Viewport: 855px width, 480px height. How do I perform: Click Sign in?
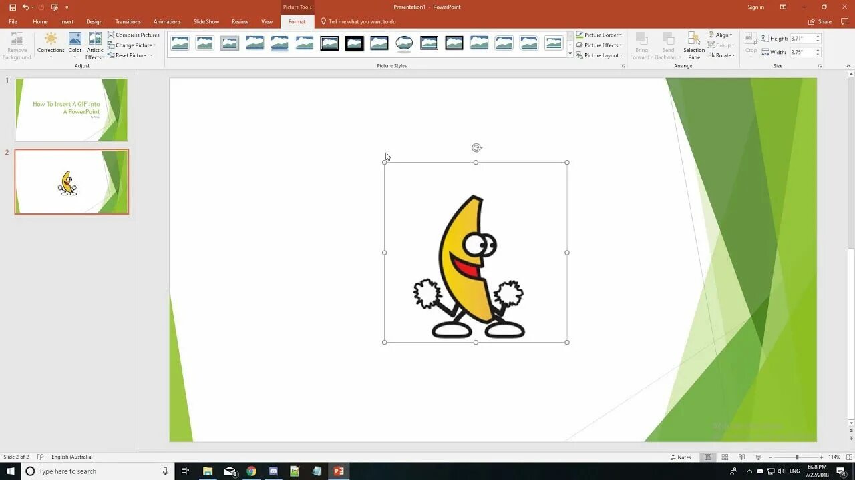(x=755, y=7)
